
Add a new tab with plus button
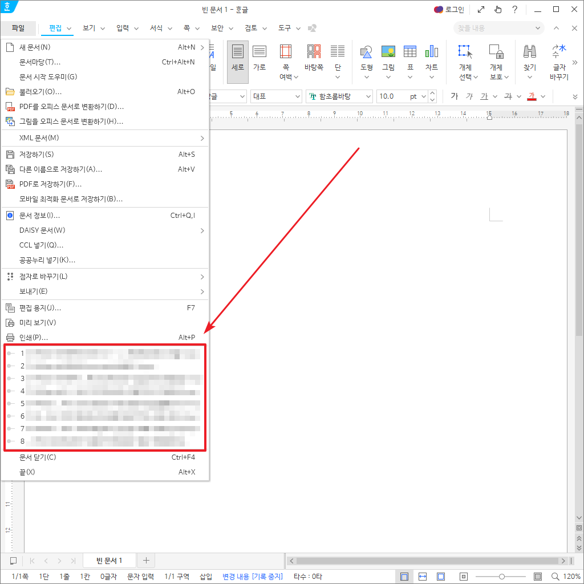(x=146, y=560)
